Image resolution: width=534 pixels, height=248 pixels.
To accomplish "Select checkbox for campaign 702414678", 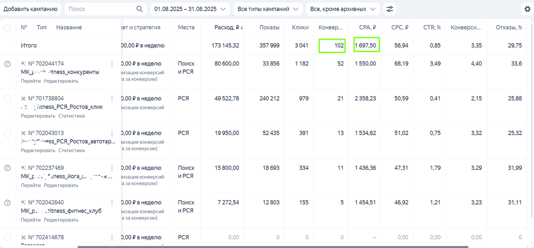I will click(7, 237).
